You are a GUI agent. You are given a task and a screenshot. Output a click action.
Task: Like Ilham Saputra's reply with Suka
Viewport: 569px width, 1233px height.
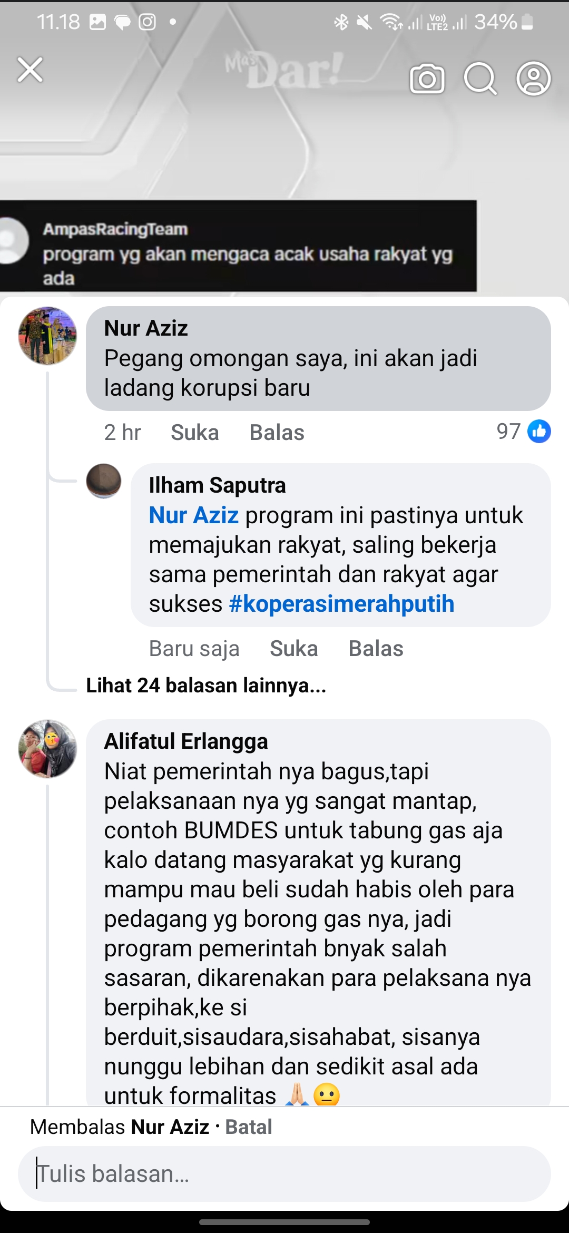click(x=294, y=649)
